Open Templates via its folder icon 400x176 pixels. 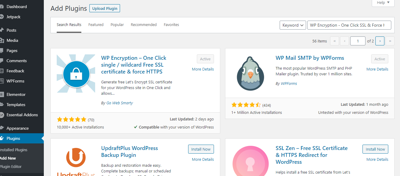pos(2,105)
